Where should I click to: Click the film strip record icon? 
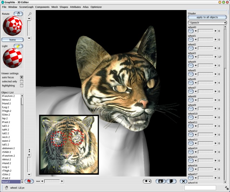(171, 181)
